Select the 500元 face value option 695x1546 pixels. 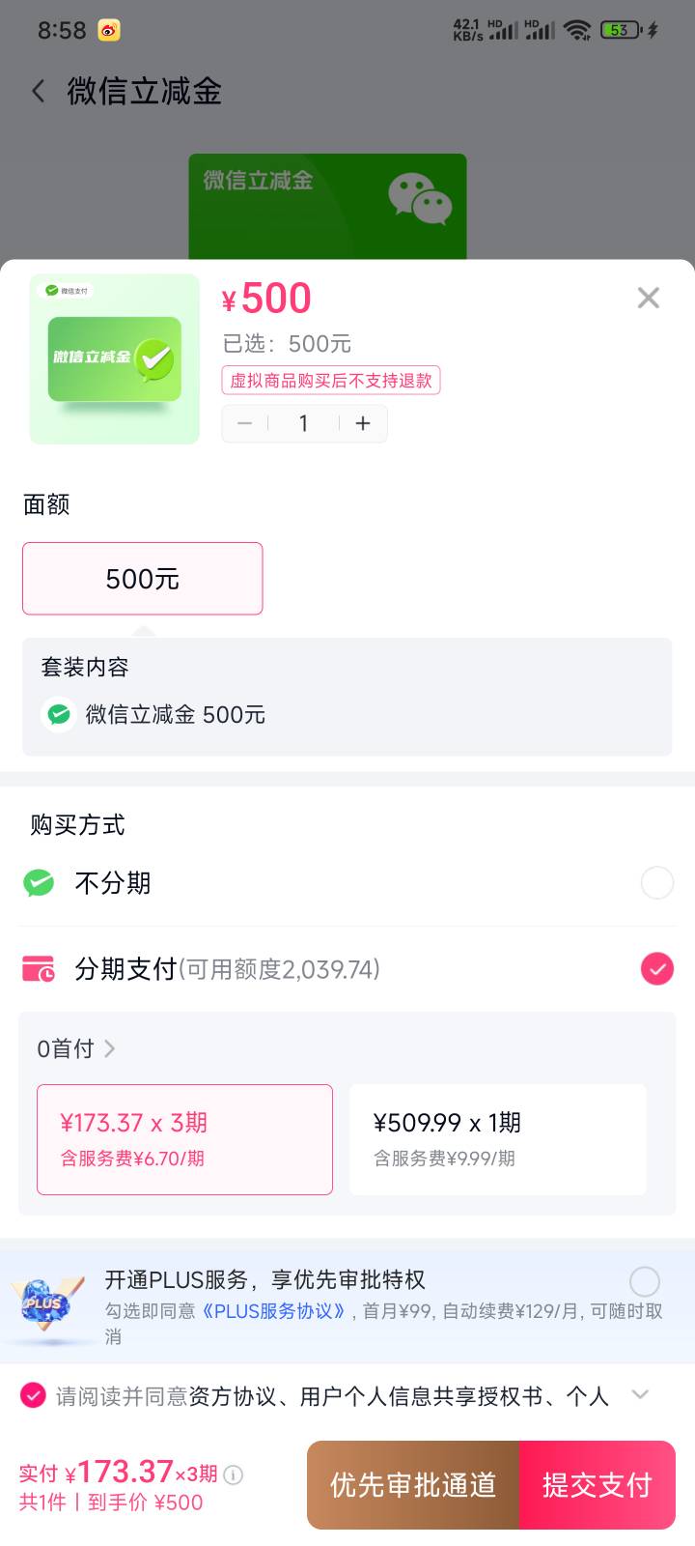click(x=143, y=579)
